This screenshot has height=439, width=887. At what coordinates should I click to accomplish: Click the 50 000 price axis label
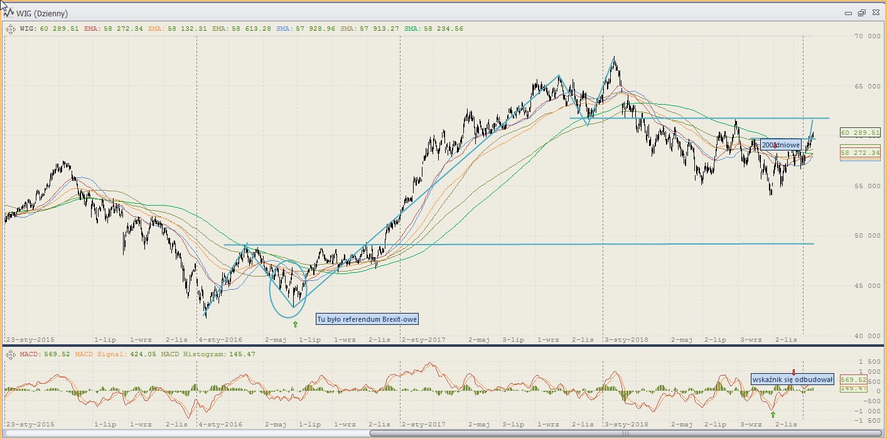pyautogui.click(x=867, y=236)
